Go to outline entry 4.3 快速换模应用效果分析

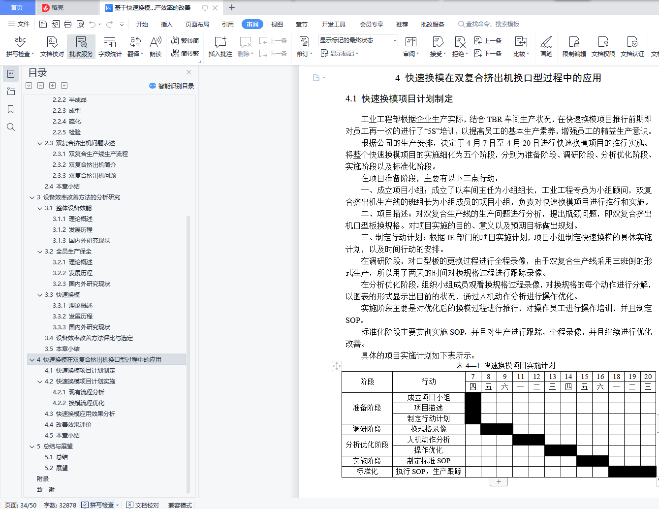[x=80, y=414]
